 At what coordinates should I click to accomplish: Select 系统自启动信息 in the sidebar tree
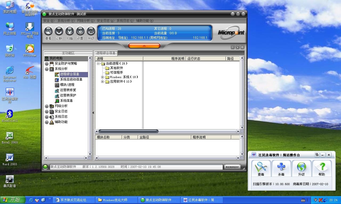pos(68,79)
